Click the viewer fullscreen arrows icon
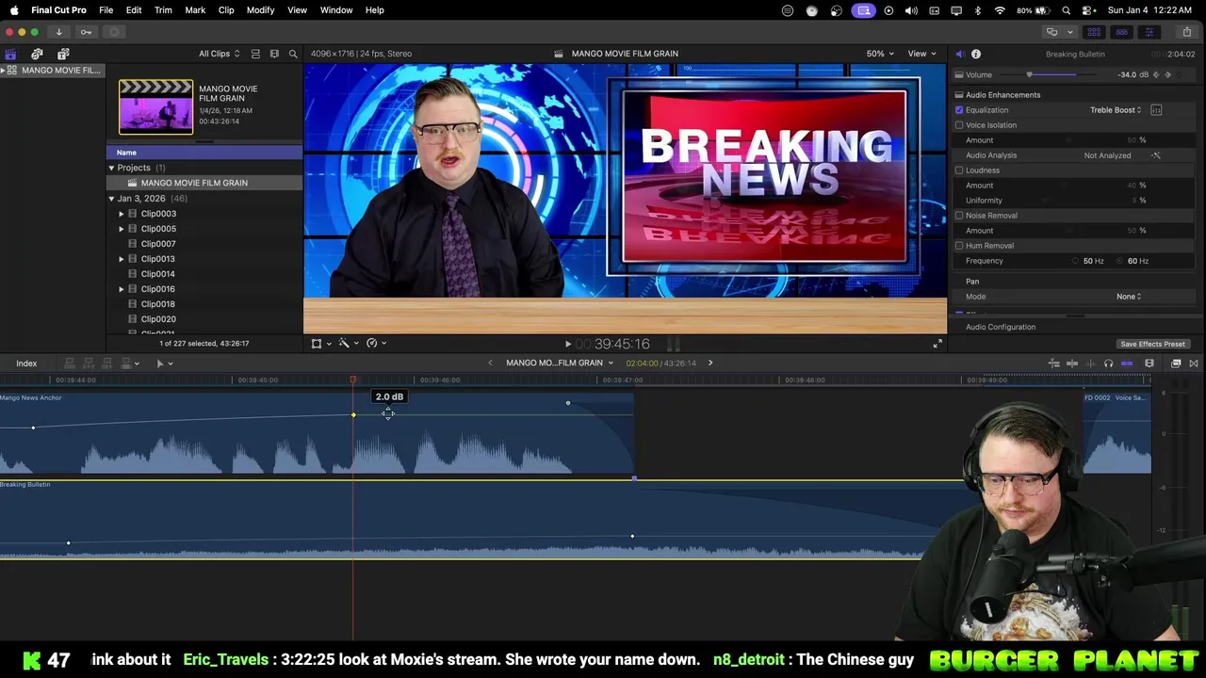Image resolution: width=1206 pixels, height=678 pixels. 937,344
